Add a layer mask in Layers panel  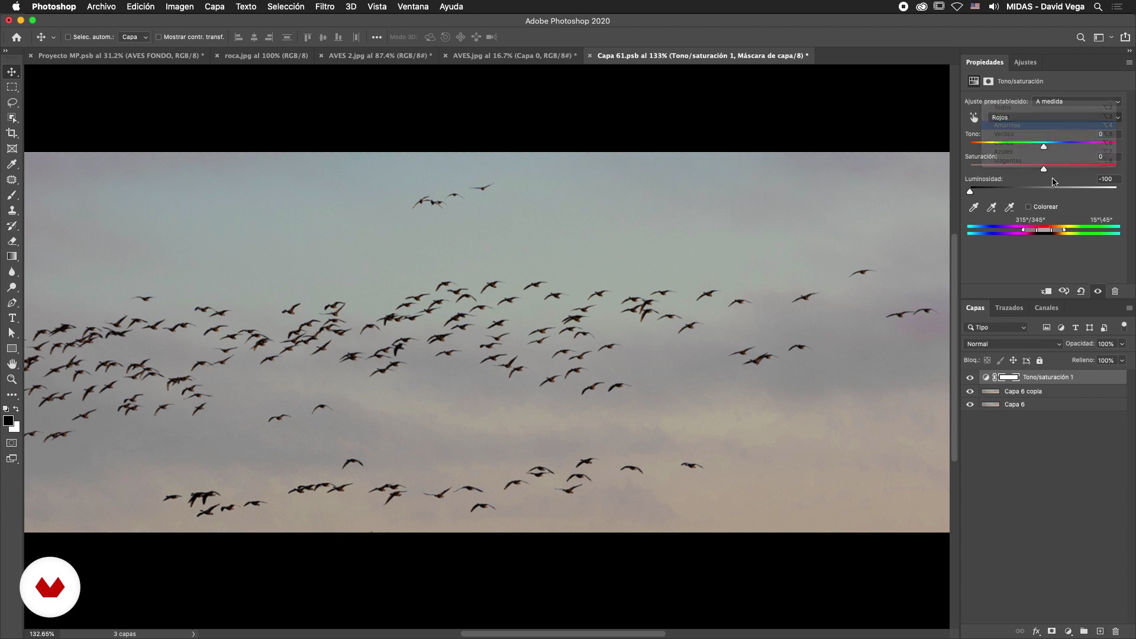click(x=1052, y=632)
